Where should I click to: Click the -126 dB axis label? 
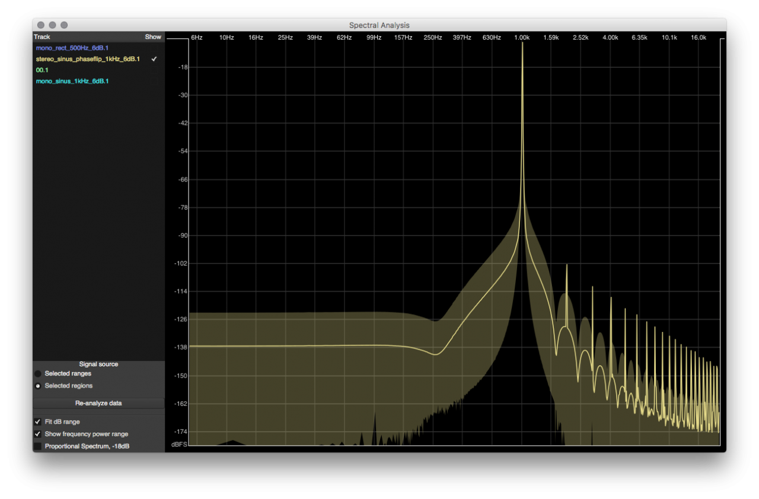181,319
